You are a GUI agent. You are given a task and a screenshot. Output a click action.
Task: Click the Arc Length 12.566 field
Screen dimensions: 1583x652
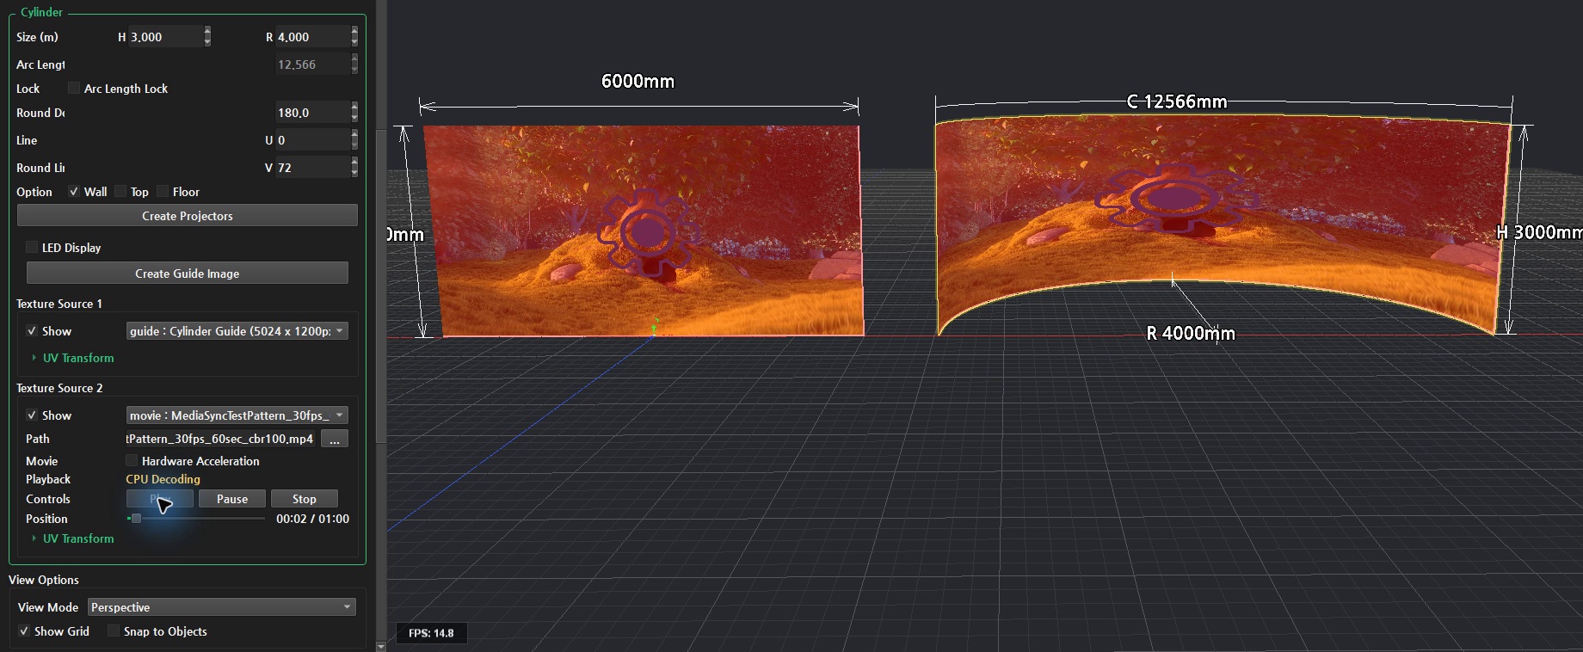[312, 65]
